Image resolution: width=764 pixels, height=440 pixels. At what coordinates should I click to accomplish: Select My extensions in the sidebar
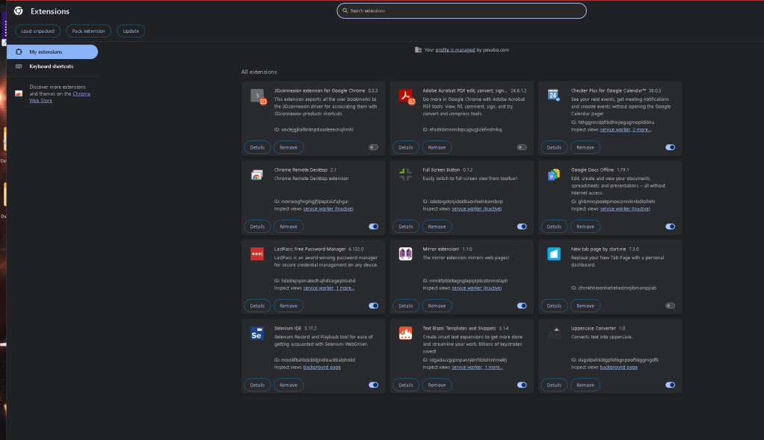[52, 52]
